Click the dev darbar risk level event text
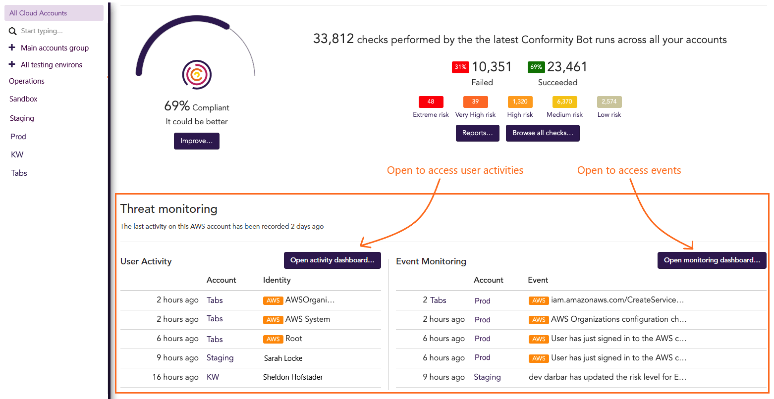 608,377
